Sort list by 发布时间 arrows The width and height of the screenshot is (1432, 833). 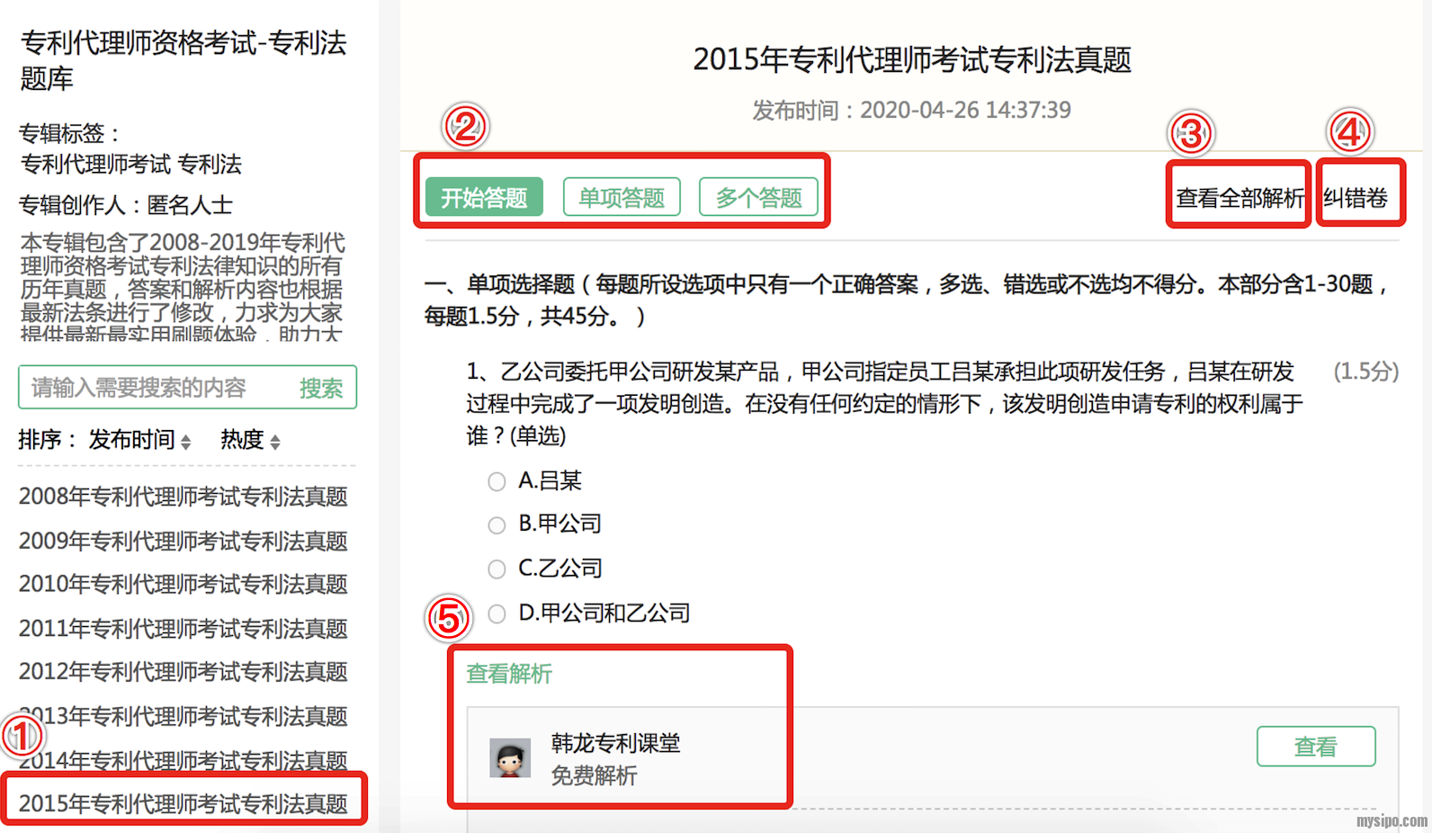[185, 441]
